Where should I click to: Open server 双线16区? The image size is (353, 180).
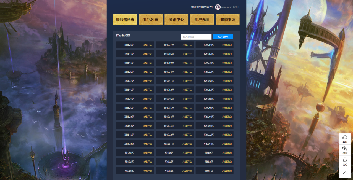click(175, 54)
